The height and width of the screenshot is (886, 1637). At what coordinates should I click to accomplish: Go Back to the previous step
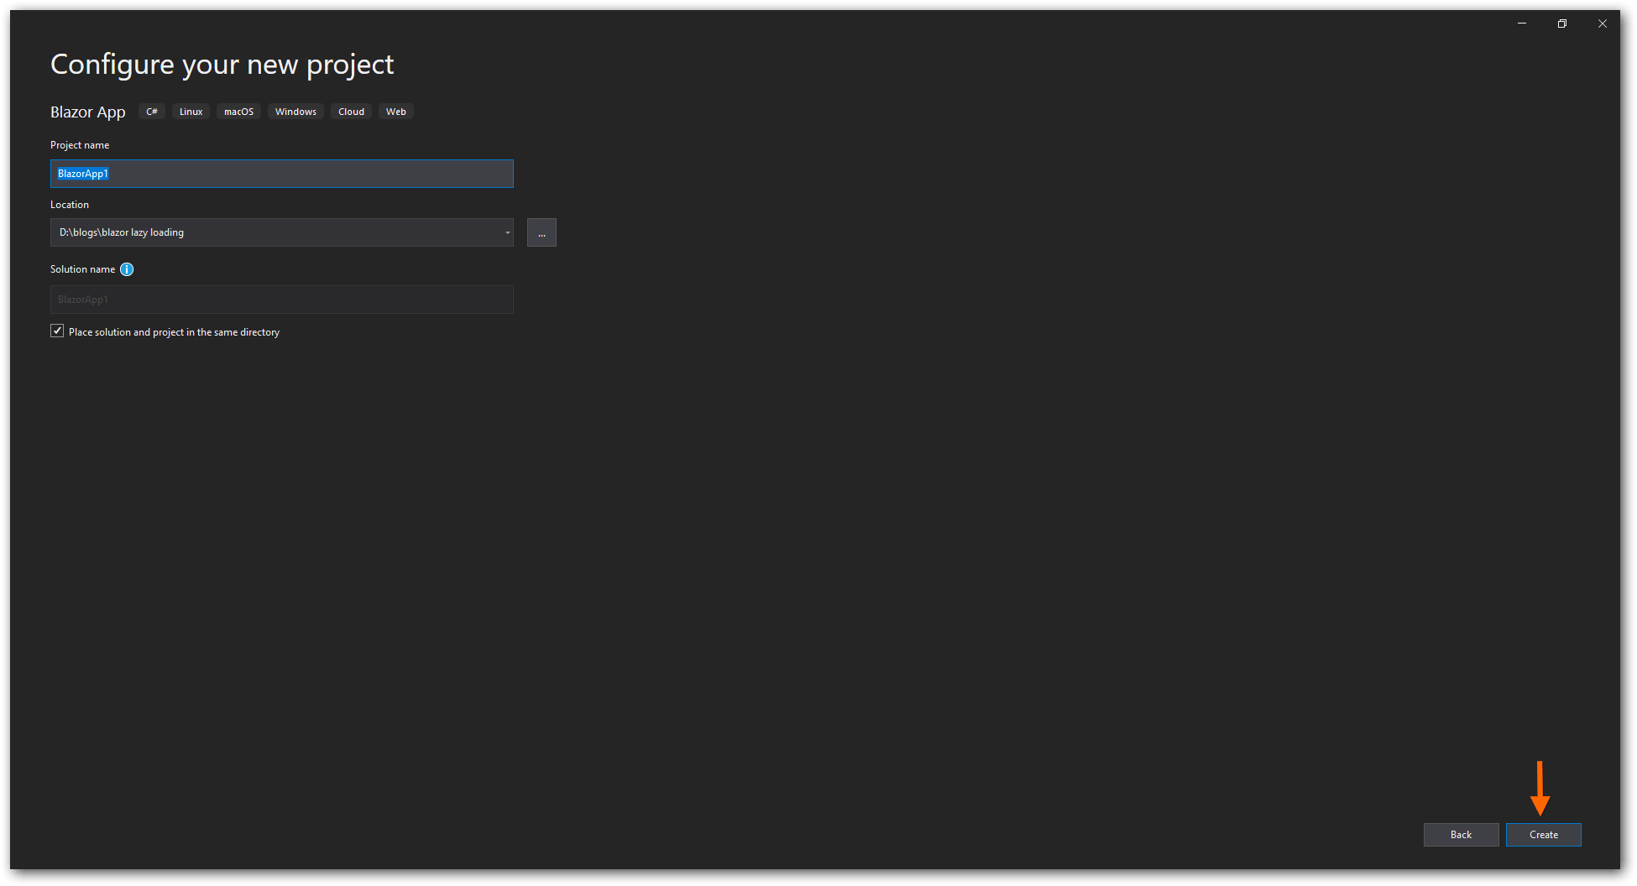click(x=1461, y=835)
